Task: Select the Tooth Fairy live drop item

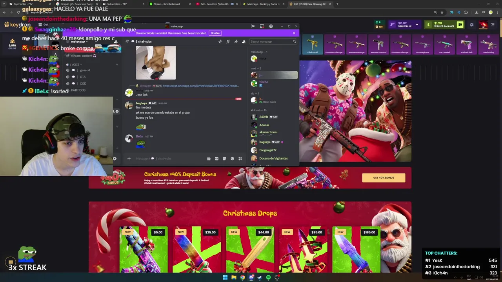Action: point(488,44)
